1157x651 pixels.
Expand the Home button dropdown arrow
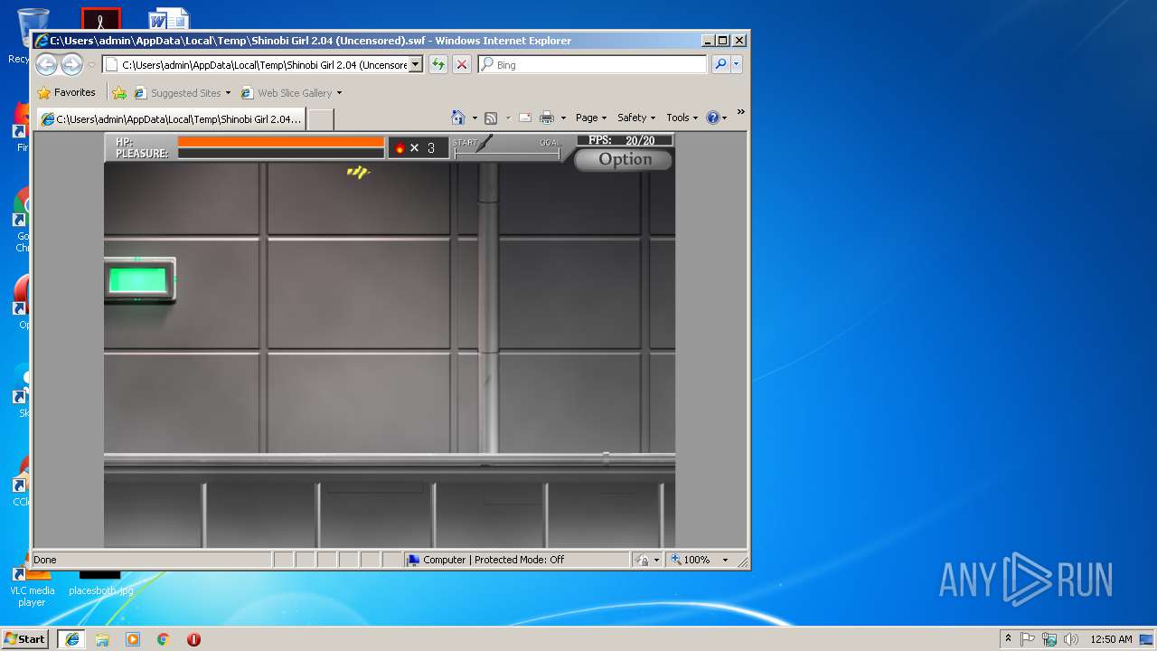point(475,118)
